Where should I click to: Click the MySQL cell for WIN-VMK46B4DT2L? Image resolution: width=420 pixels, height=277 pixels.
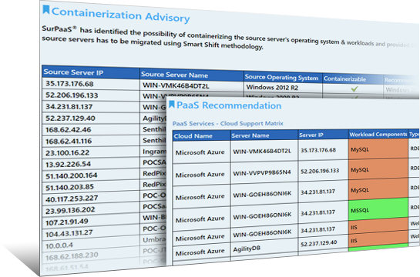(378, 149)
